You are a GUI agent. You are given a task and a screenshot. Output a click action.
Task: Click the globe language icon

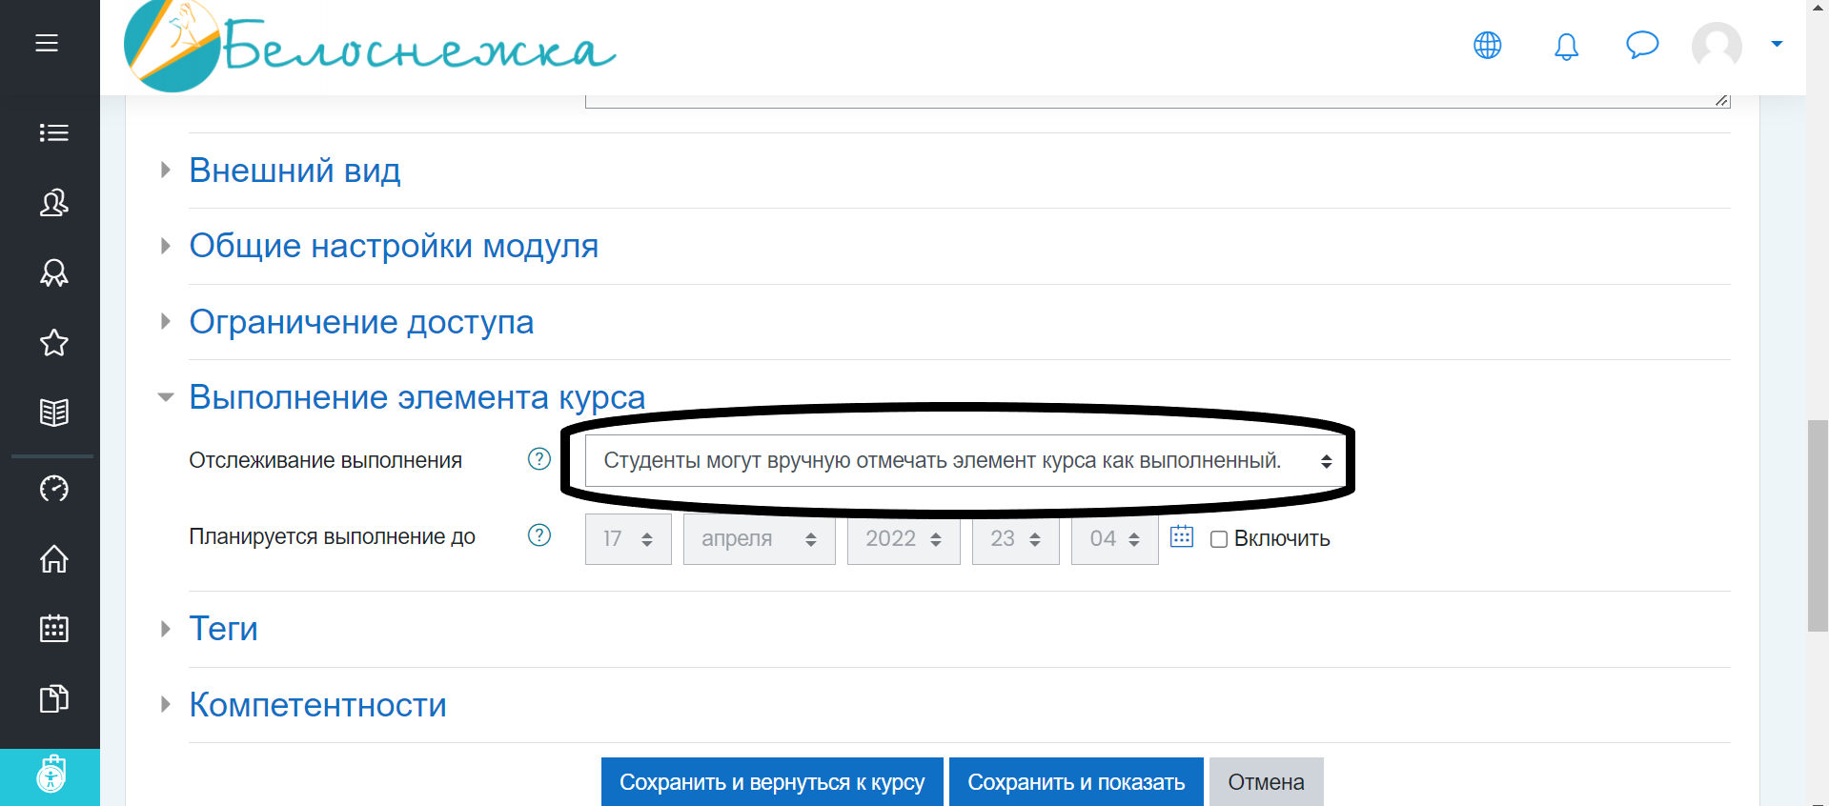[1487, 45]
